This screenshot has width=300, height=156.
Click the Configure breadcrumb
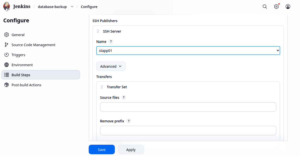coord(89,7)
